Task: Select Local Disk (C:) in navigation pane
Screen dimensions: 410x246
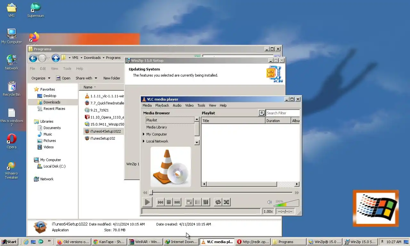Action: click(54, 166)
